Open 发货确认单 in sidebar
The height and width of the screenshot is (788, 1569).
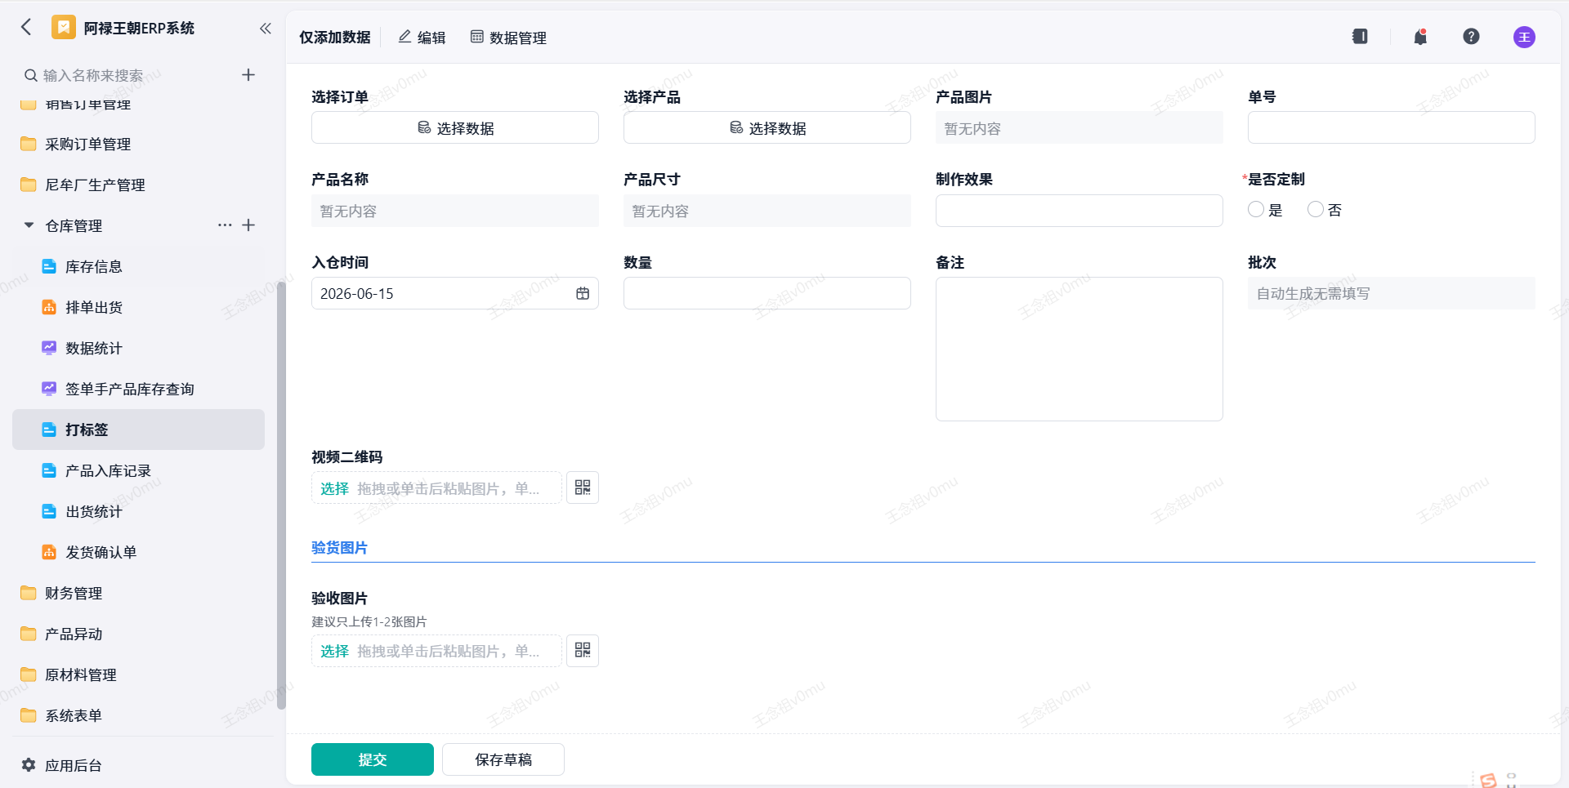[138, 552]
